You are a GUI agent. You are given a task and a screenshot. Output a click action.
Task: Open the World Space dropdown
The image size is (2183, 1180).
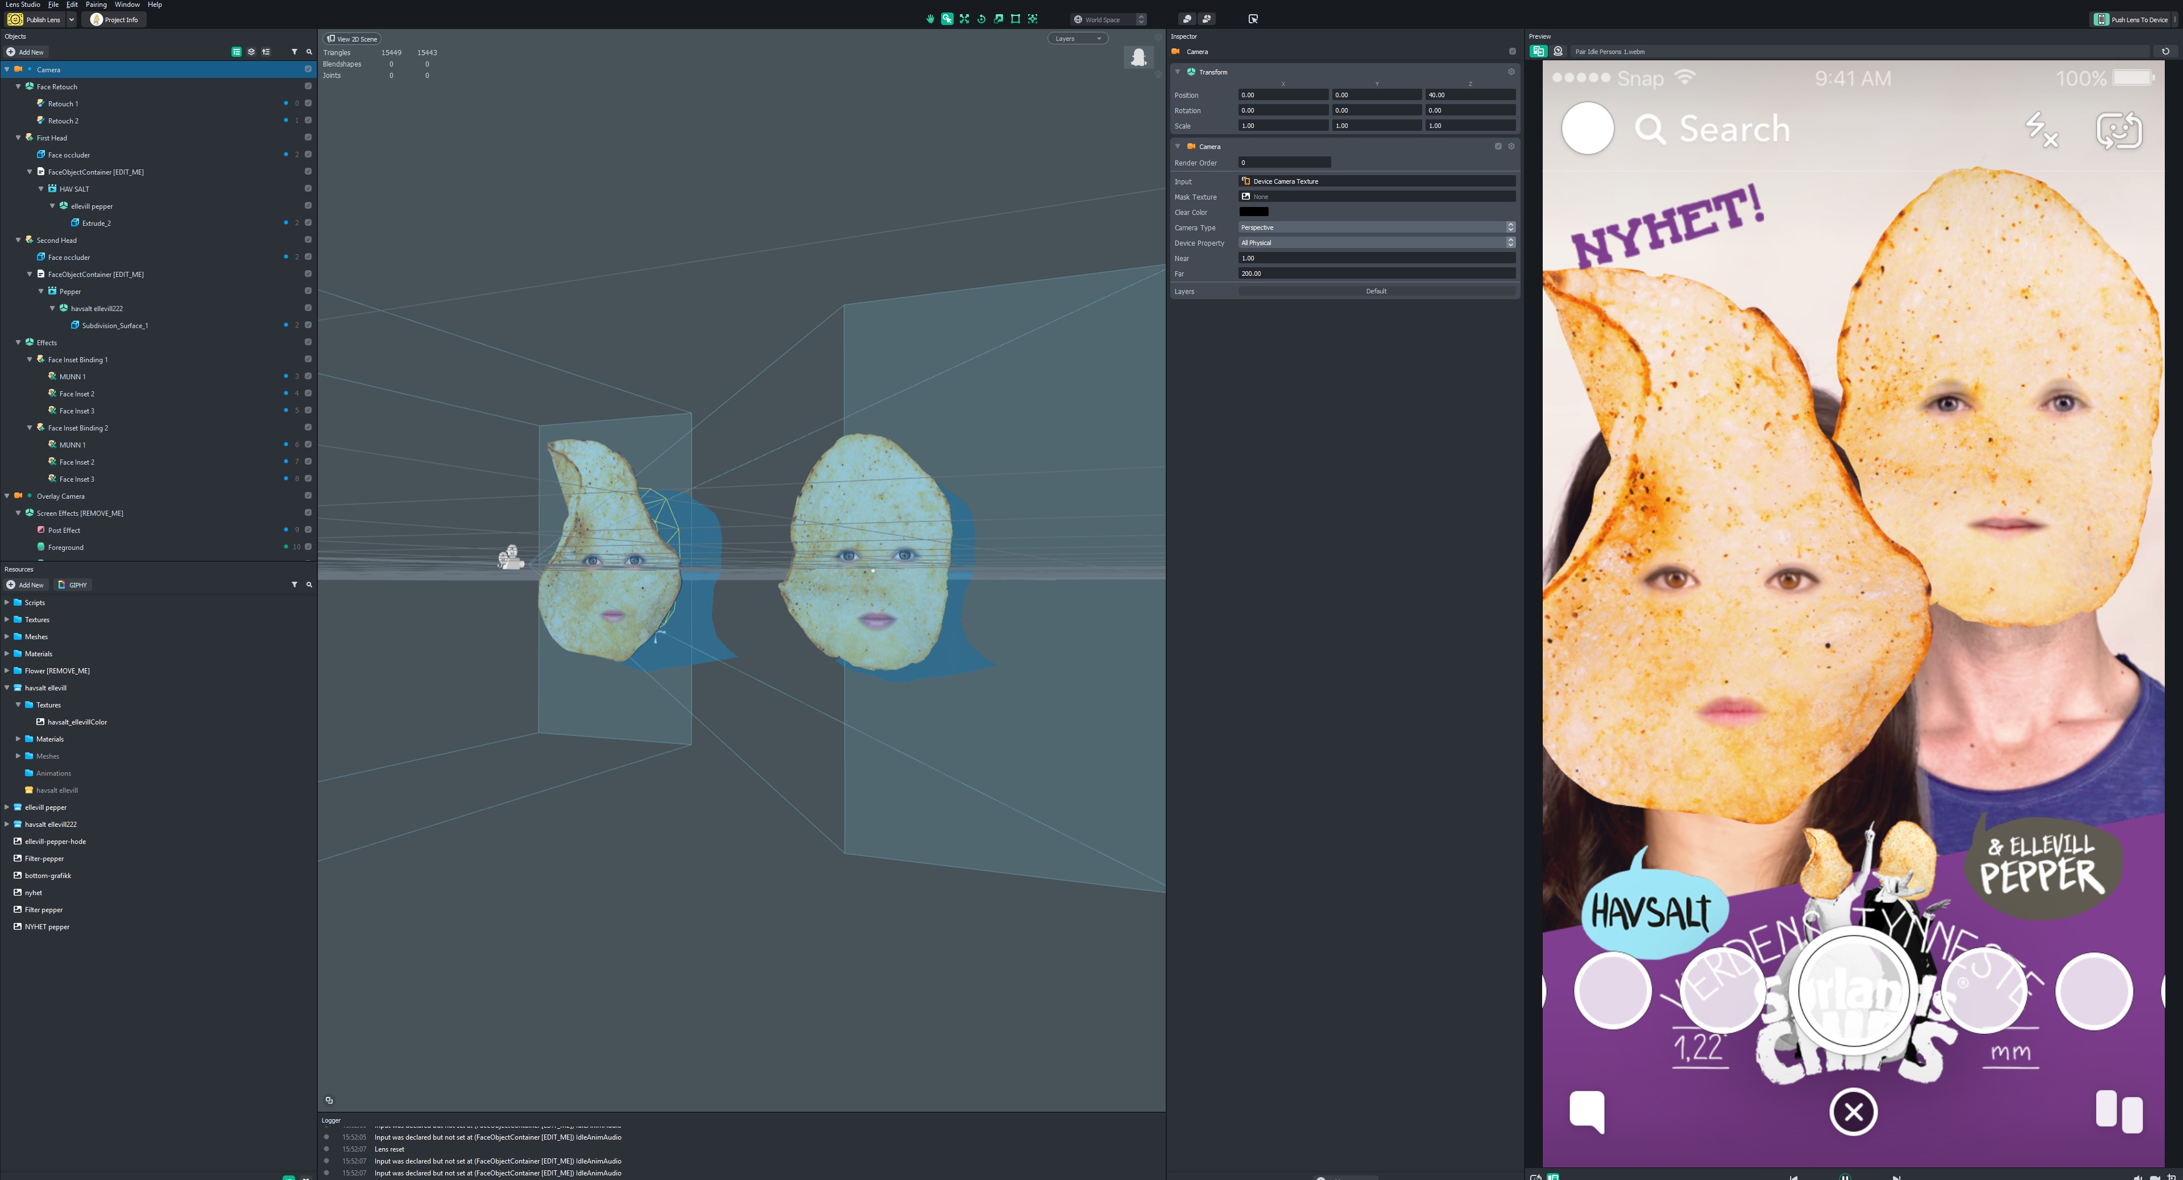pyautogui.click(x=1109, y=19)
